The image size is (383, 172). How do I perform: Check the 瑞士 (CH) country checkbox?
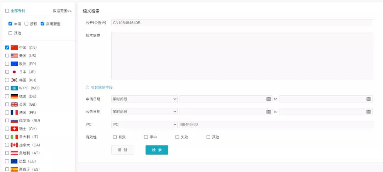(x=7, y=129)
